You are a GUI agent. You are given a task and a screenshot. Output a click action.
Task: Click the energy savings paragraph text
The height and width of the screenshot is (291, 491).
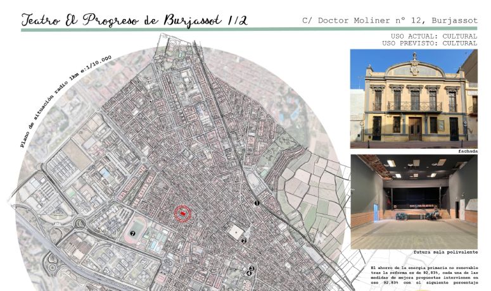424,275
